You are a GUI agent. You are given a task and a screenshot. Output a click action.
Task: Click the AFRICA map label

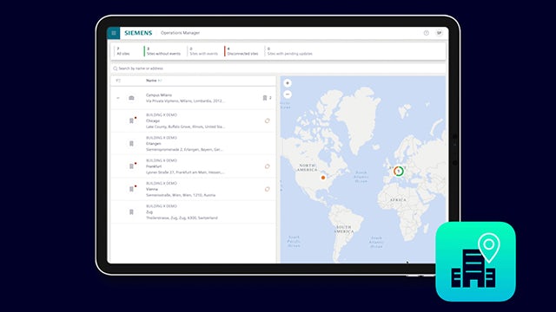coord(398,200)
